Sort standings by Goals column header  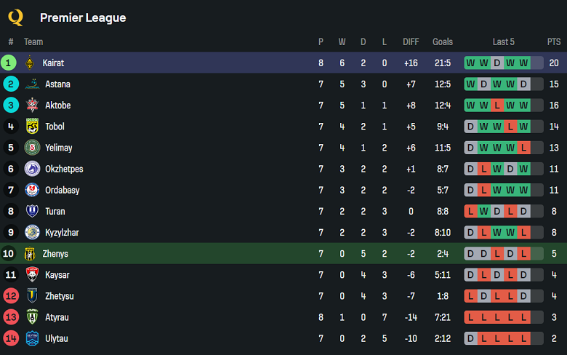442,42
